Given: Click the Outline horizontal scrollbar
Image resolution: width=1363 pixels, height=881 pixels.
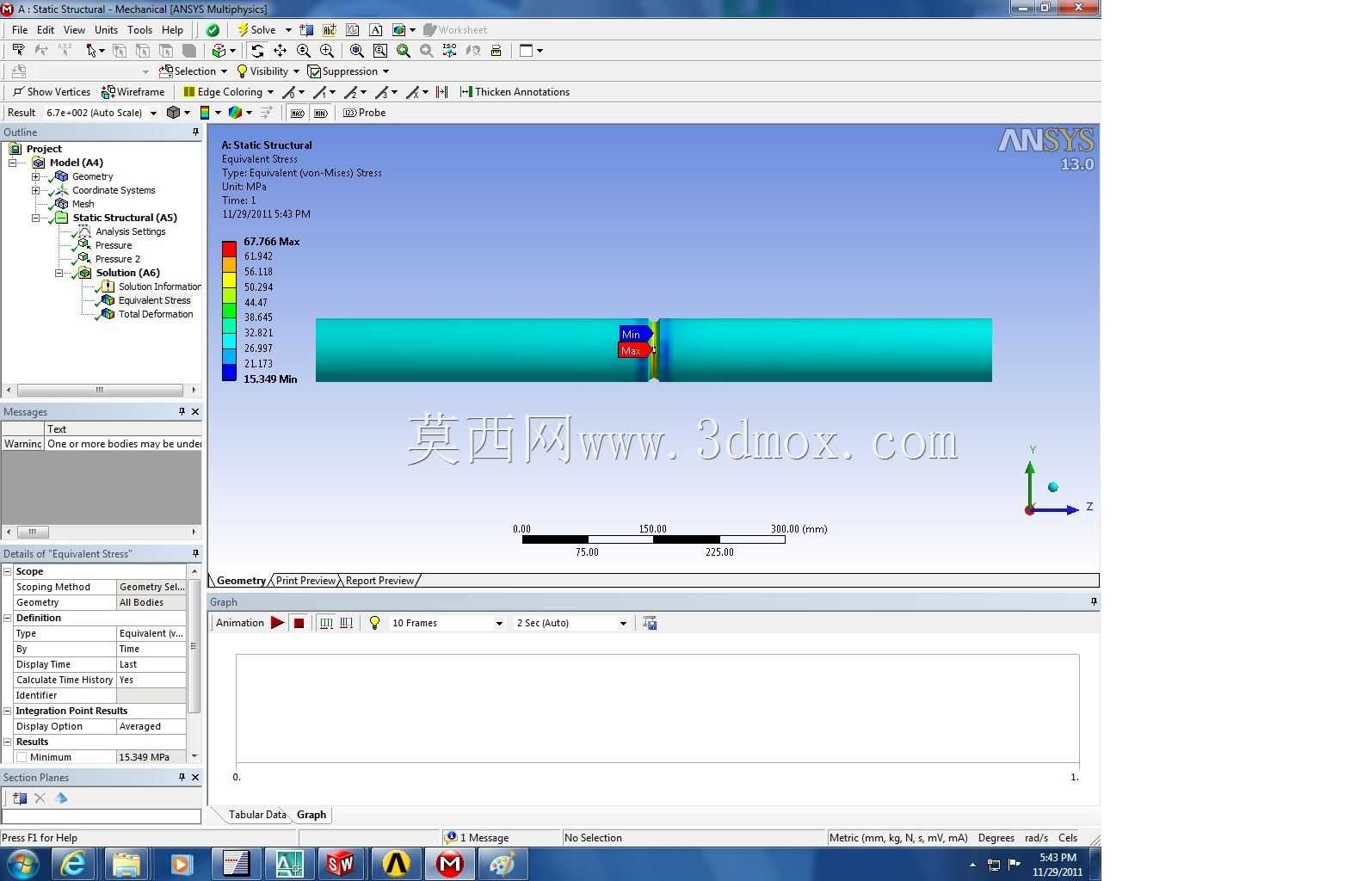Looking at the screenshot, I should 100,390.
